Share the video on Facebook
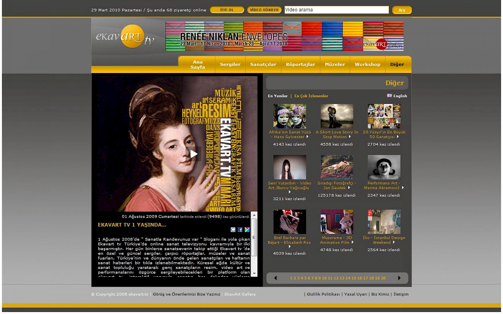 click(240, 229)
